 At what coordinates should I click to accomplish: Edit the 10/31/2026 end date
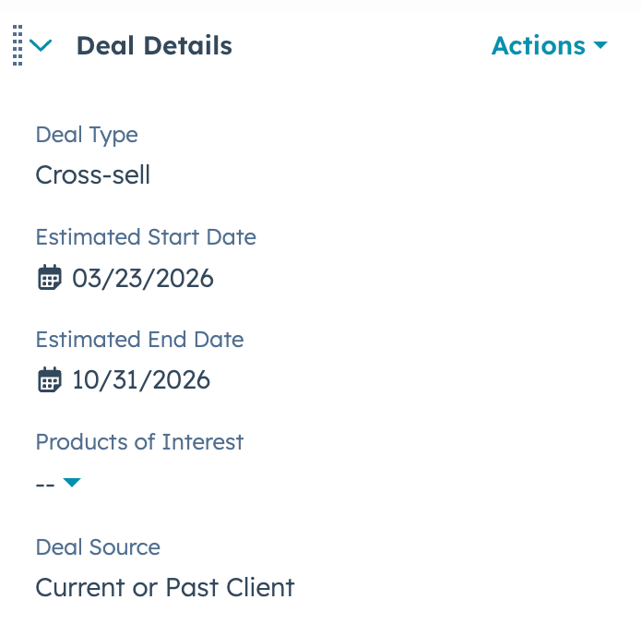click(141, 380)
